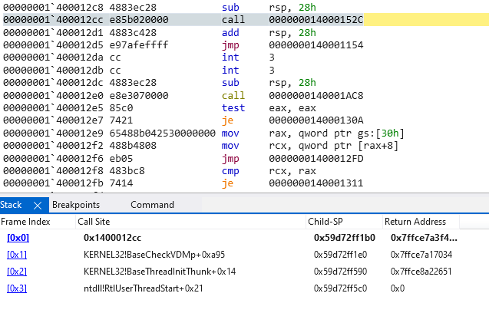Click je target 0000000140001311

tap(316, 183)
